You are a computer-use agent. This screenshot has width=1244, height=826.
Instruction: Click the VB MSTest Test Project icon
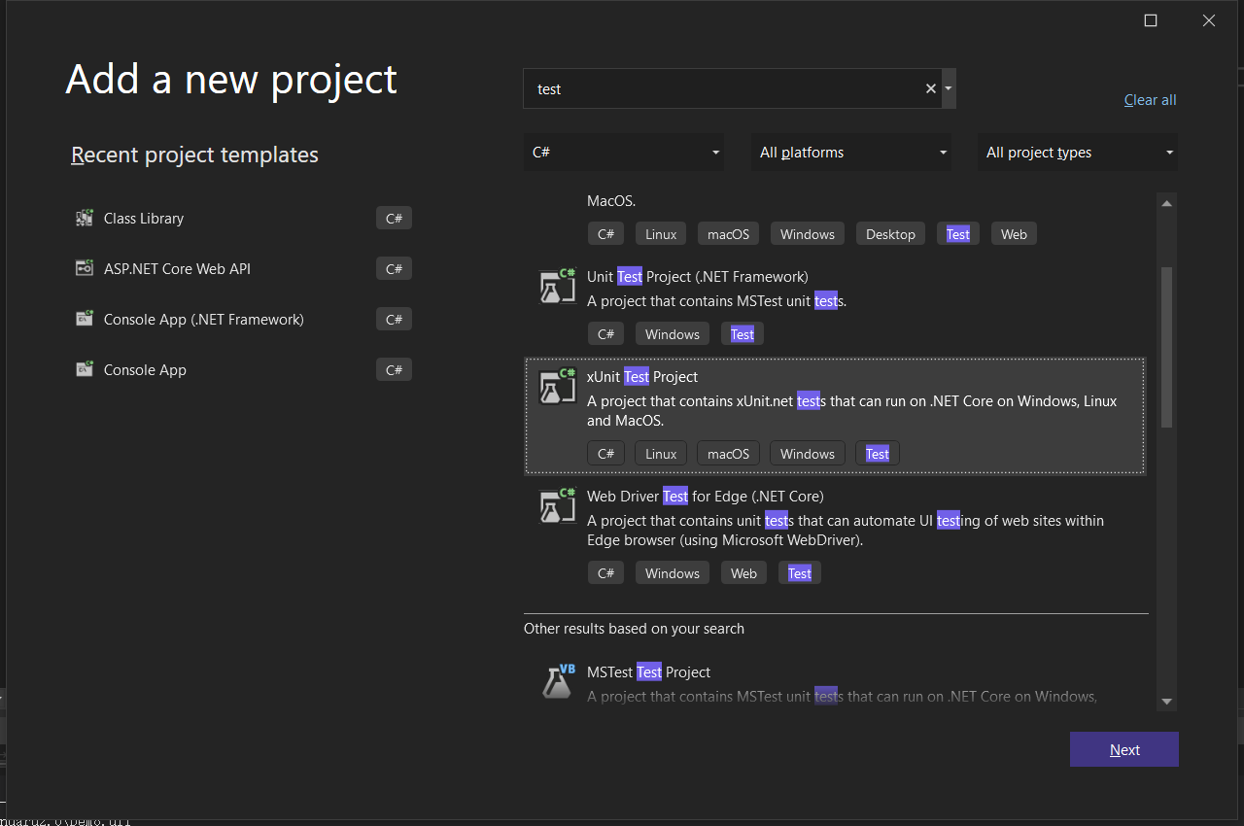pyautogui.click(x=558, y=681)
